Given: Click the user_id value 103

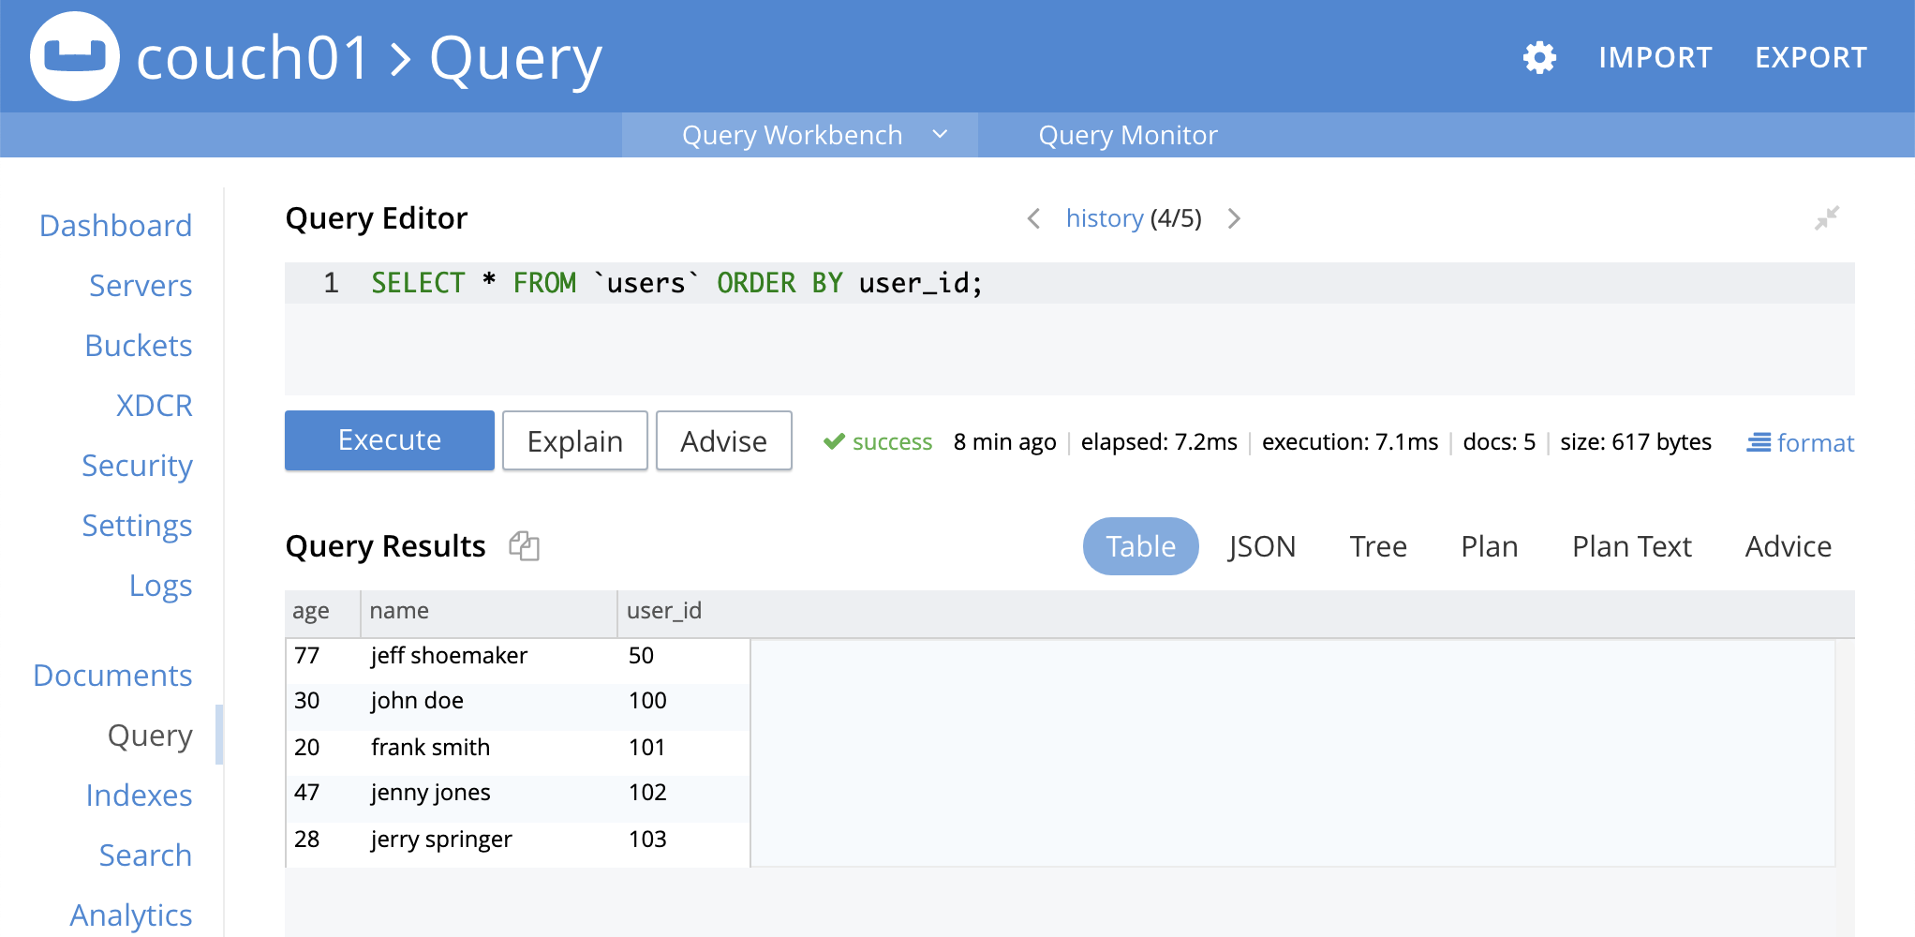Looking at the screenshot, I should [647, 840].
